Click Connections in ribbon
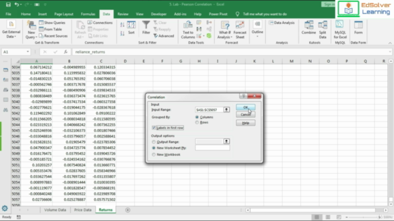Screen dimensions: 394x221 point(100,23)
